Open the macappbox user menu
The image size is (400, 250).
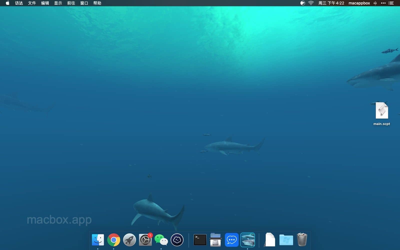(359, 3)
